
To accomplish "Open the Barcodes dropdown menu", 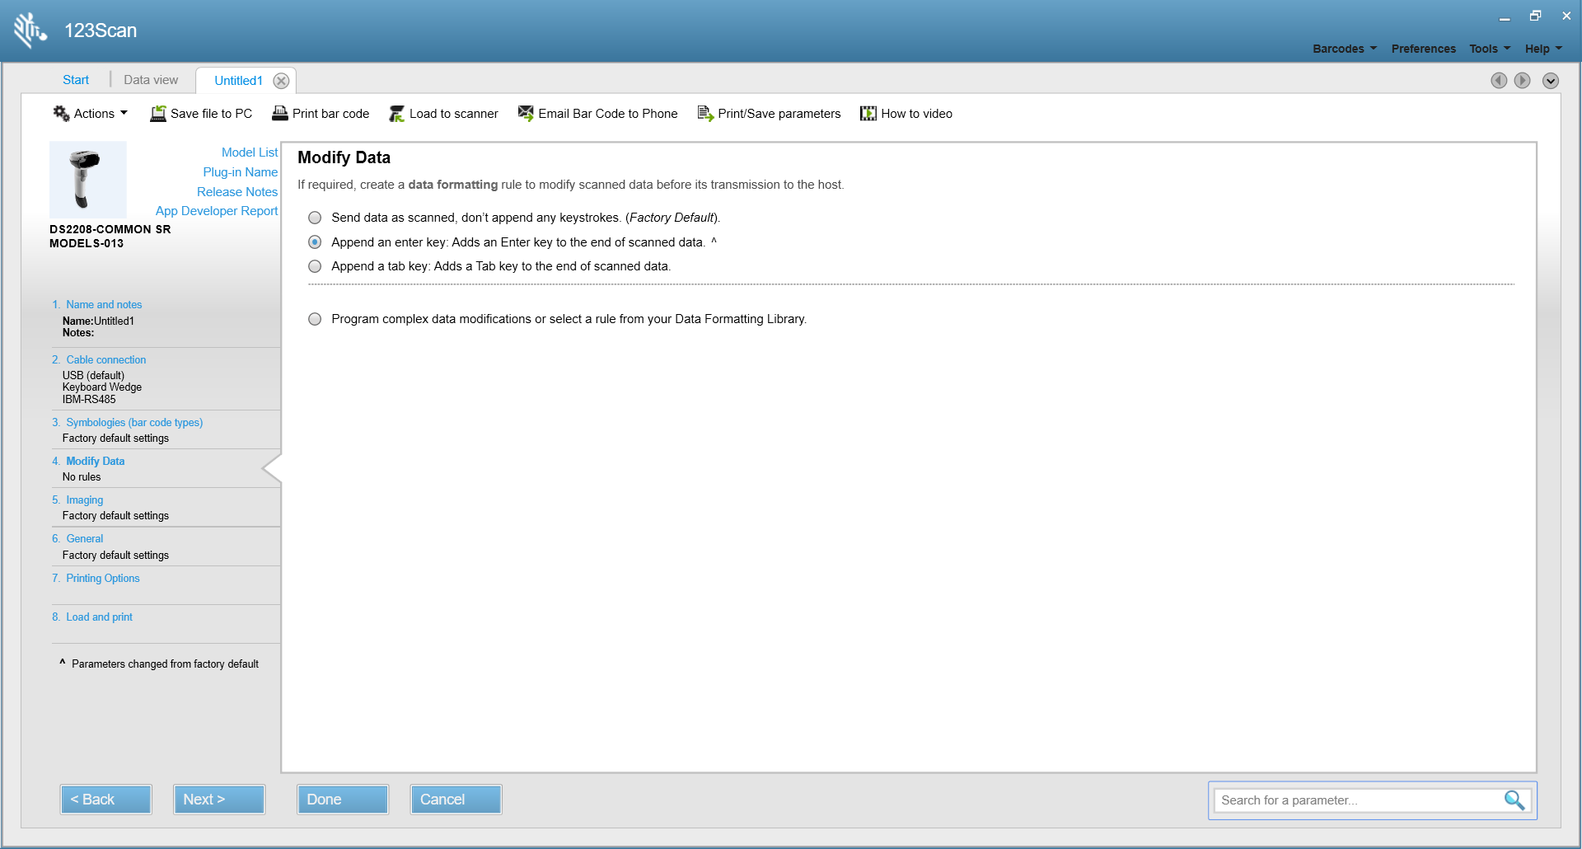I will tap(1344, 49).
